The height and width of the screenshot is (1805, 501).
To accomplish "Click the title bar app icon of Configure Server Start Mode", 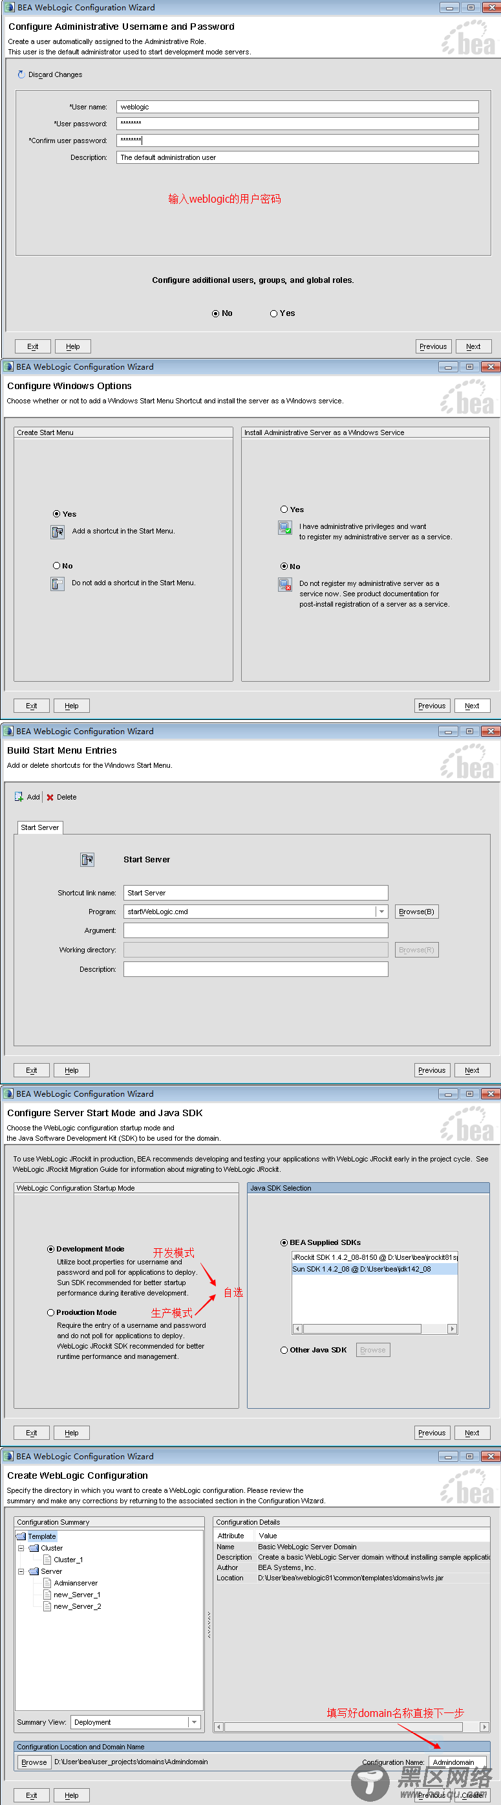I will [x=8, y=1093].
